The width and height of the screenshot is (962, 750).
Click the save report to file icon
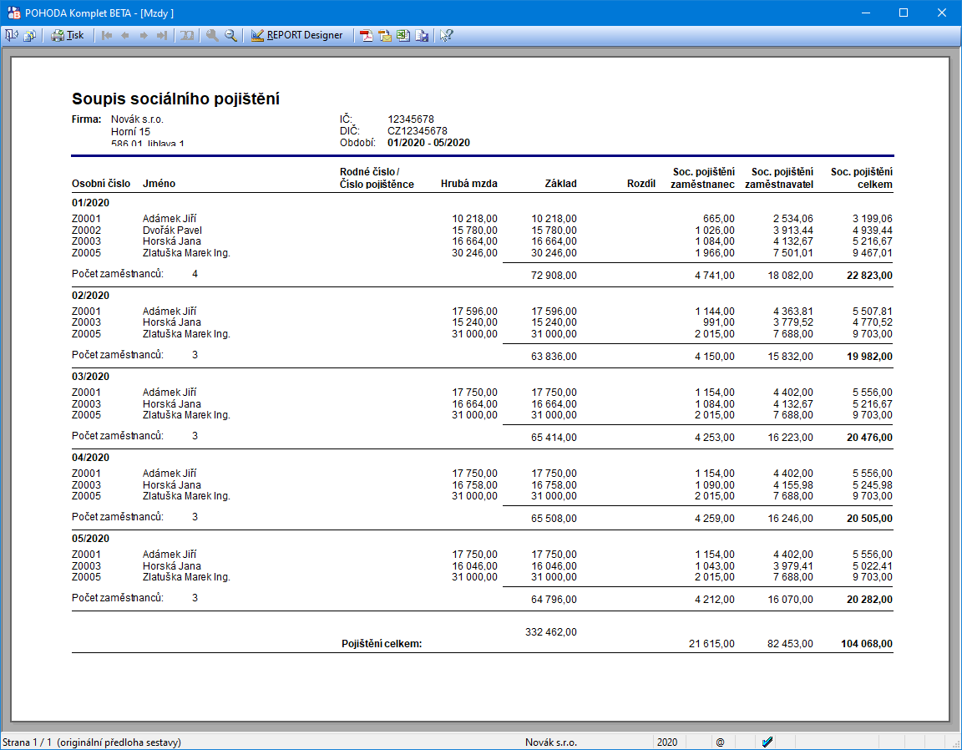[x=422, y=36]
